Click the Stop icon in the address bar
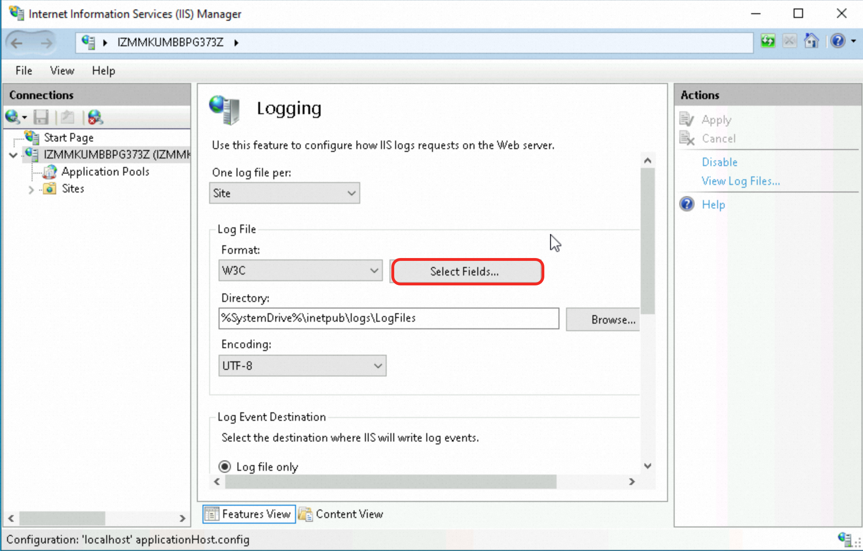This screenshot has height=551, width=863. [x=789, y=41]
